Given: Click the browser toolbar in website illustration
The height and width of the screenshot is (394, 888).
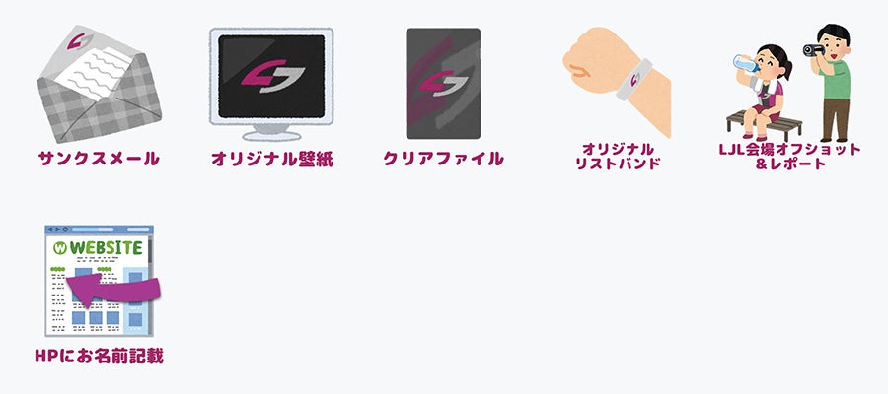Looking at the screenshot, I should coord(99,230).
